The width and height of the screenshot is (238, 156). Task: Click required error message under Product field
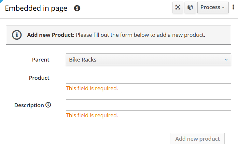point(92,88)
